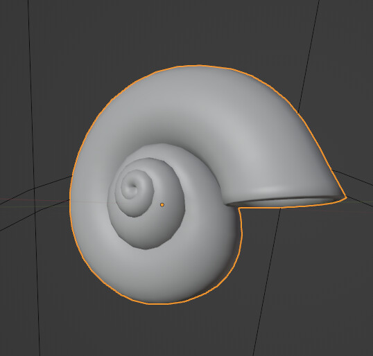Click the notch corner beneath the shell opening
The width and height of the screenshot is (373, 356).
239,208
